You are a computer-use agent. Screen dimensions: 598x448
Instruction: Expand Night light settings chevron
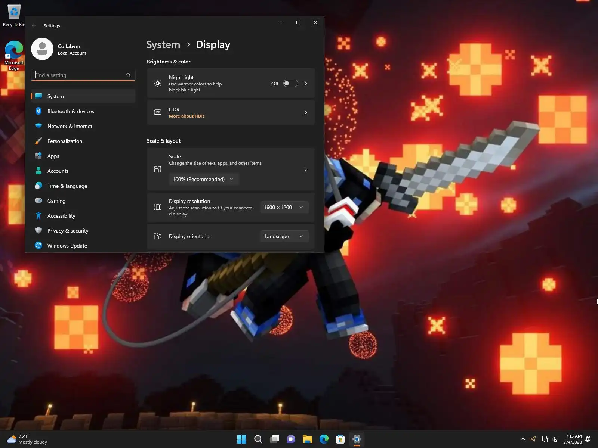pos(306,83)
